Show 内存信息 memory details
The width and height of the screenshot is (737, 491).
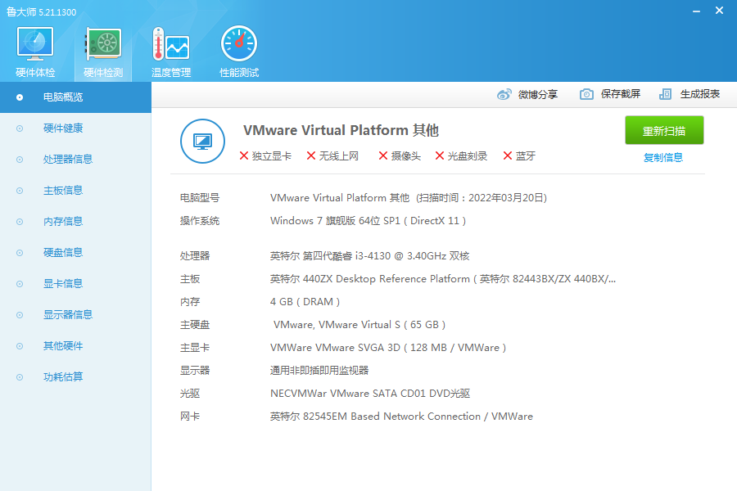click(63, 222)
